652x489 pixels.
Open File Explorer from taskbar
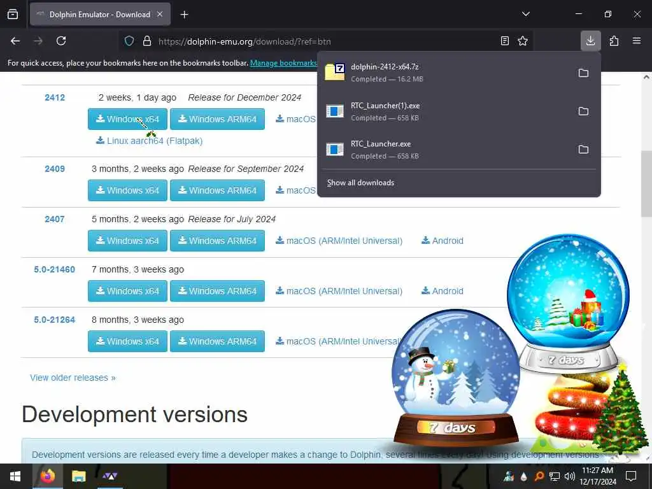[x=78, y=476]
